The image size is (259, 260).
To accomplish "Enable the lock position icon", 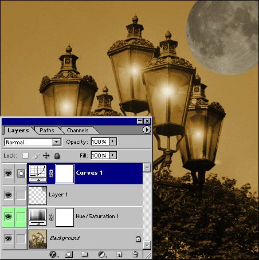I will [x=46, y=156].
